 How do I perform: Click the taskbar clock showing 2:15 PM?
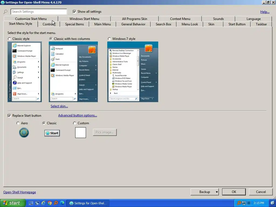click(x=259, y=203)
